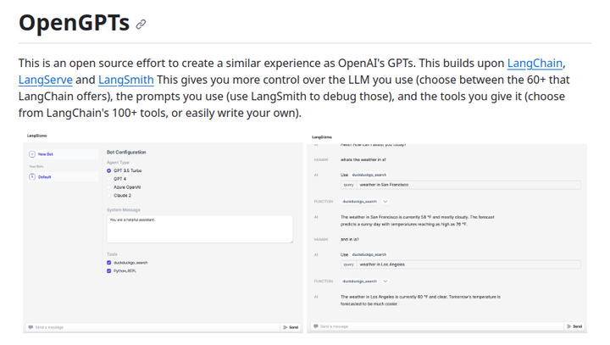
Task: Toggle the duckduckgo_search tool checkbox
Action: pos(109,263)
